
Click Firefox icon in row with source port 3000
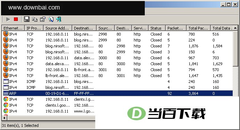point(6,58)
